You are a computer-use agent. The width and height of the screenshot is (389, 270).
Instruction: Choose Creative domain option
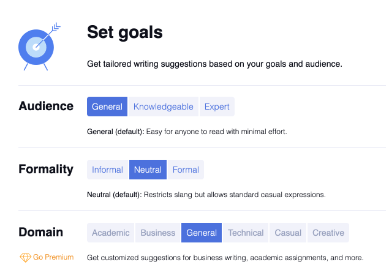point(328,233)
